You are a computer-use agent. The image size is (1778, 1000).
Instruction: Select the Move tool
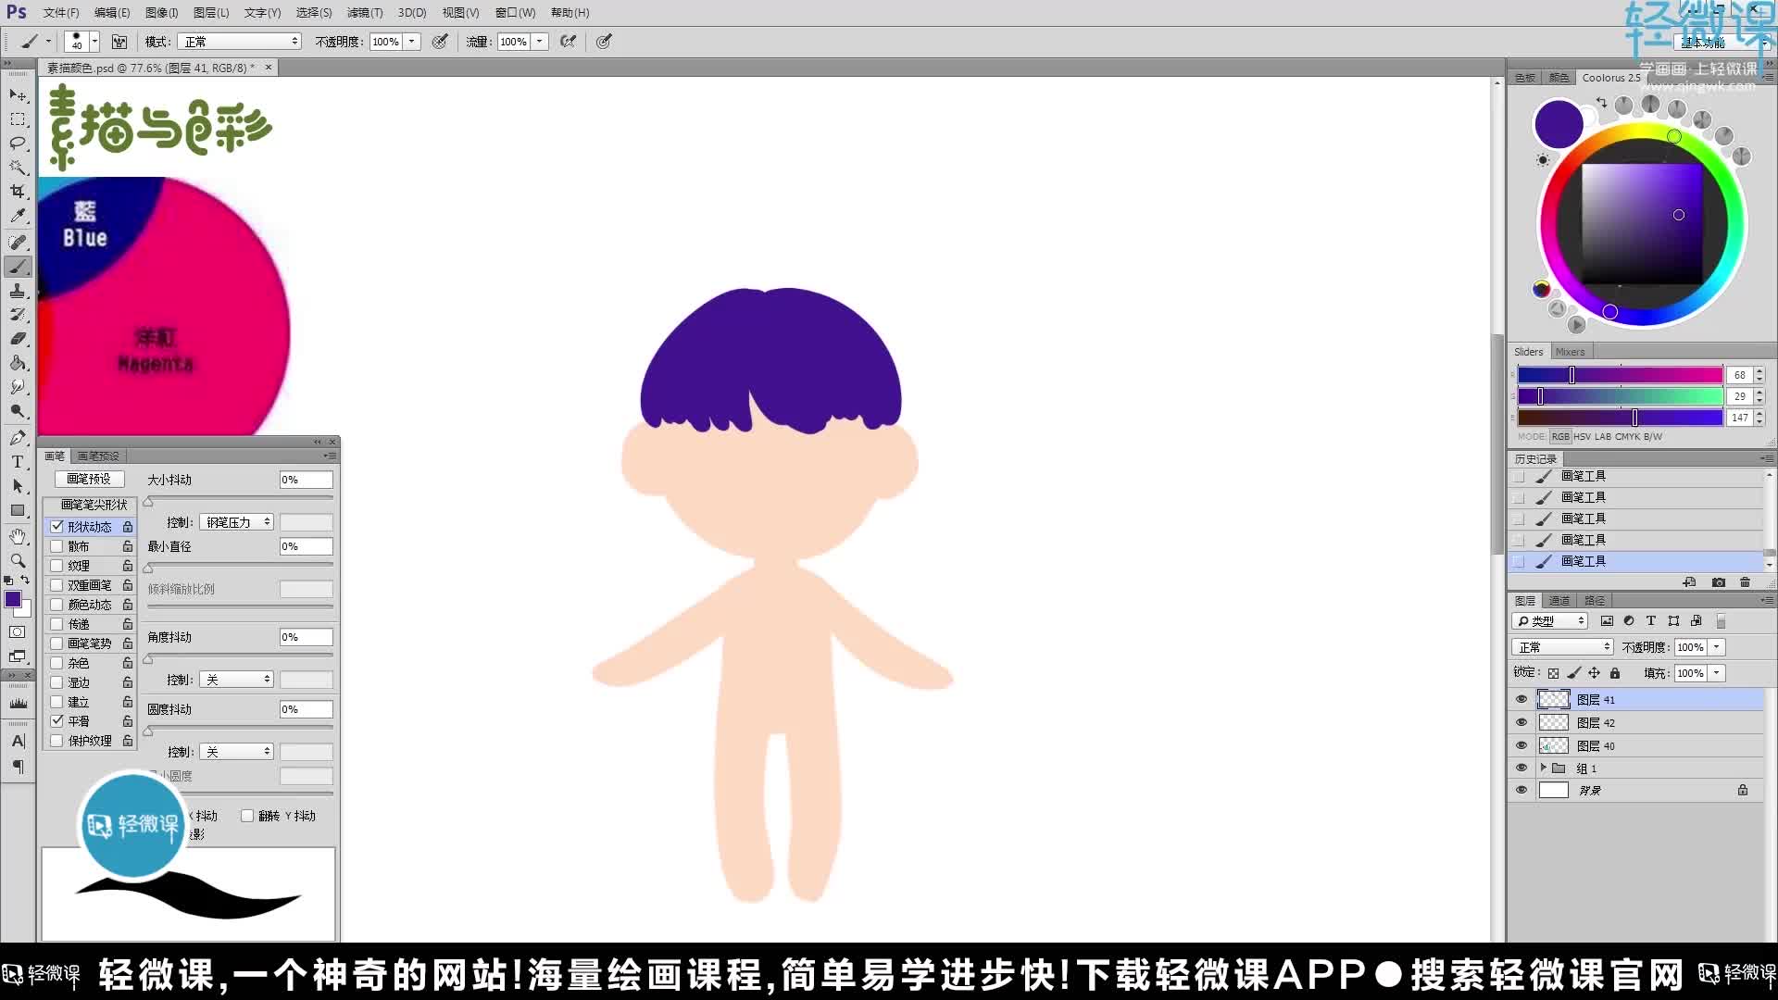coord(18,95)
